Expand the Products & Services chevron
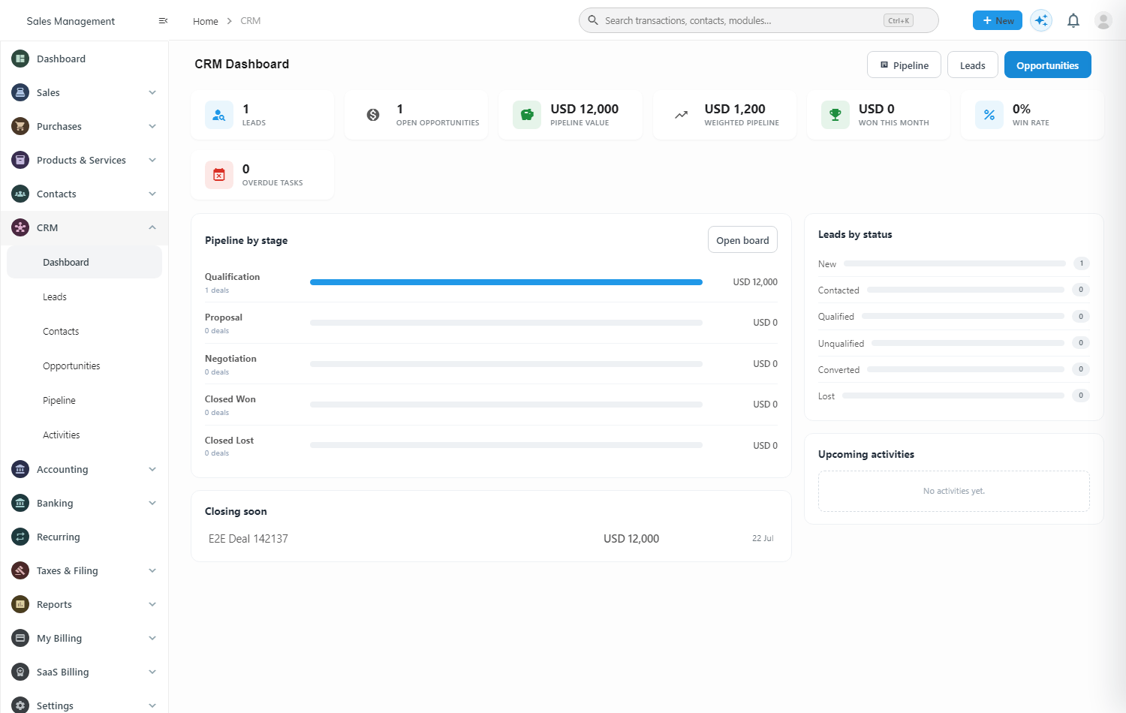Viewport: 1126px width, 713px height. point(152,160)
